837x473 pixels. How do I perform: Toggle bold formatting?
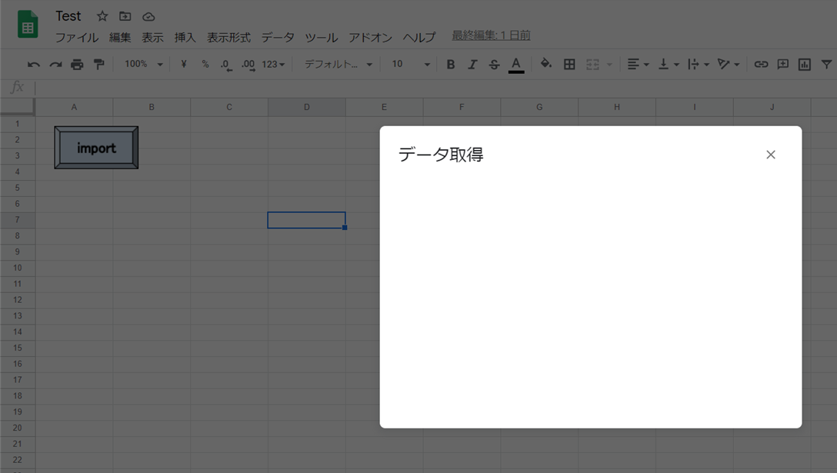click(451, 65)
